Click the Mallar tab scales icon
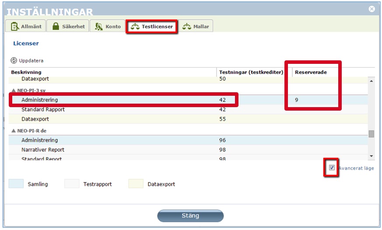This screenshot has width=382, height=230. 187,27
